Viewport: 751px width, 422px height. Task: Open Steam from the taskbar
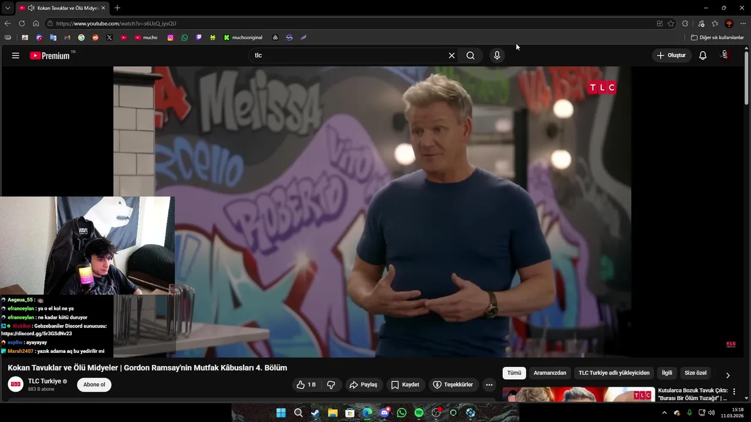316,413
